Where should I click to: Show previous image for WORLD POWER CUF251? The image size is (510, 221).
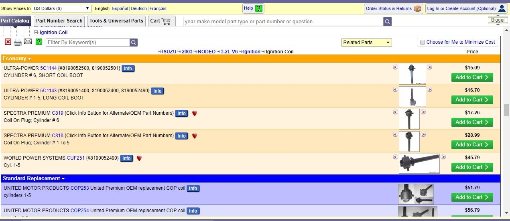[x=395, y=157]
